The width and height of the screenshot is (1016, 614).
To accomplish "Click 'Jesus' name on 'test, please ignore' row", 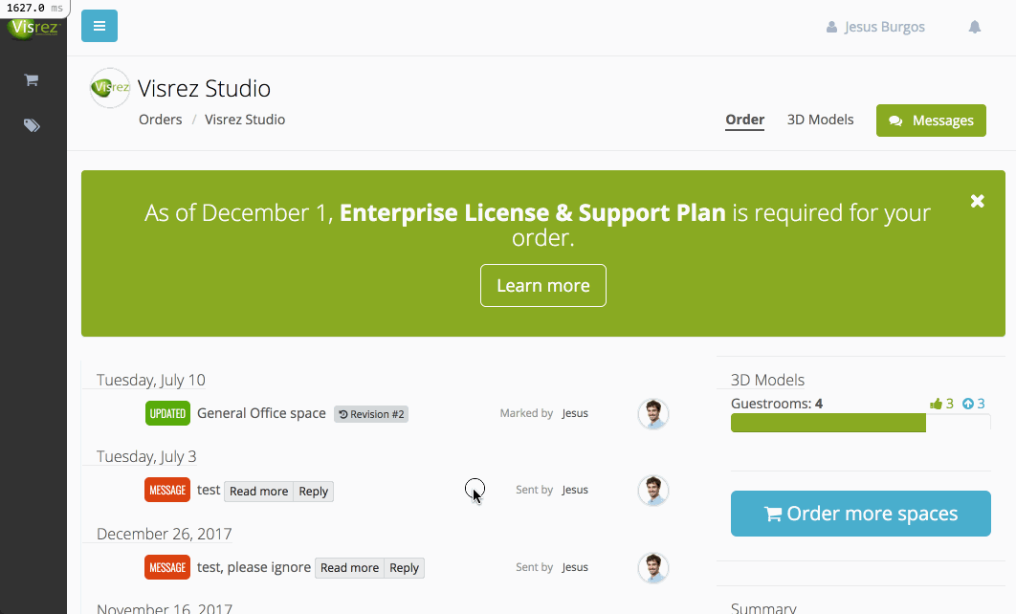I will point(575,567).
